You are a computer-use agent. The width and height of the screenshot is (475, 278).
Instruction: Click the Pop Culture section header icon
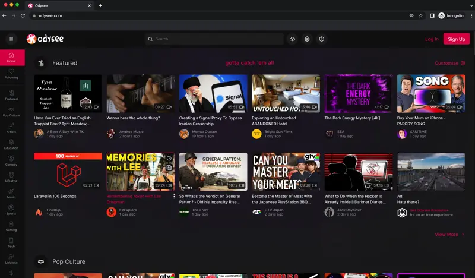(x=41, y=261)
